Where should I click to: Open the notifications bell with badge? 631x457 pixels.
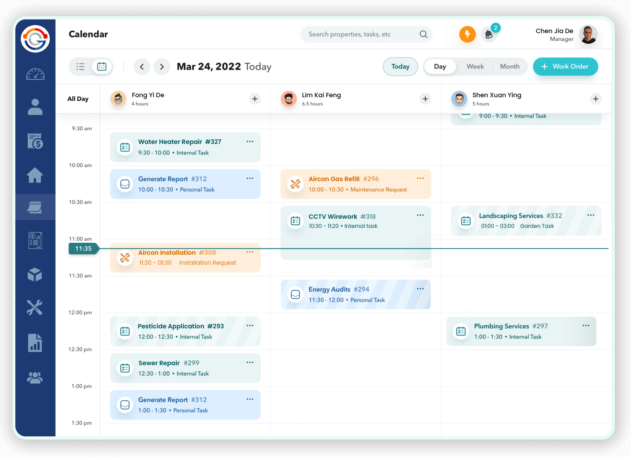(x=489, y=35)
